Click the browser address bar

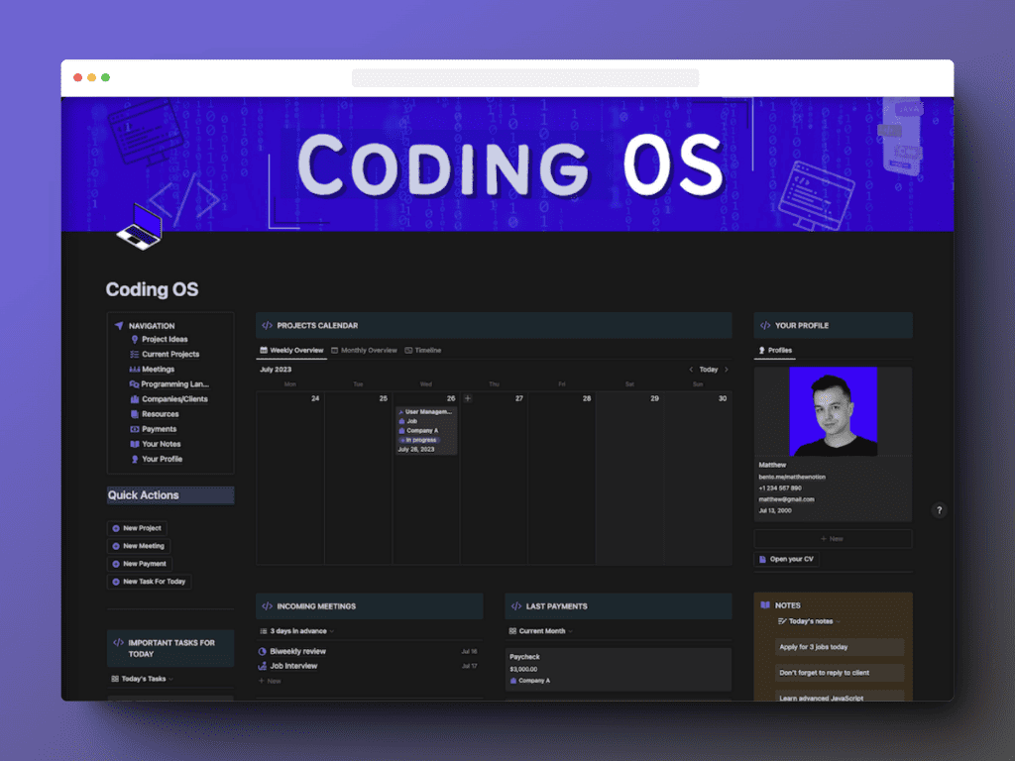tap(525, 77)
